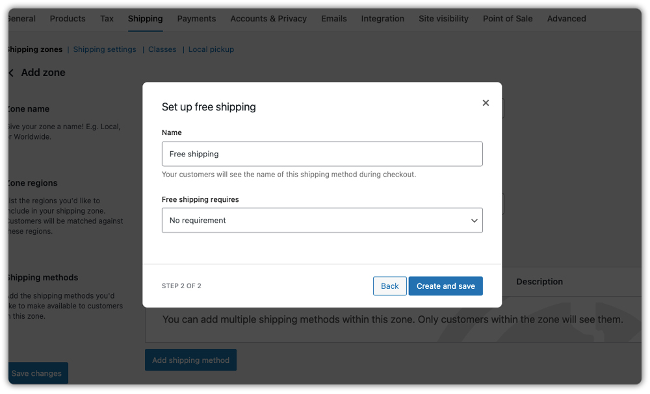
Task: Open the Free shipping requires dropdown
Action: click(x=322, y=220)
